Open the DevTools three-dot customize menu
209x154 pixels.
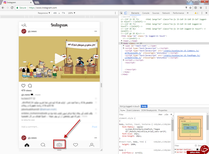coord(202,13)
